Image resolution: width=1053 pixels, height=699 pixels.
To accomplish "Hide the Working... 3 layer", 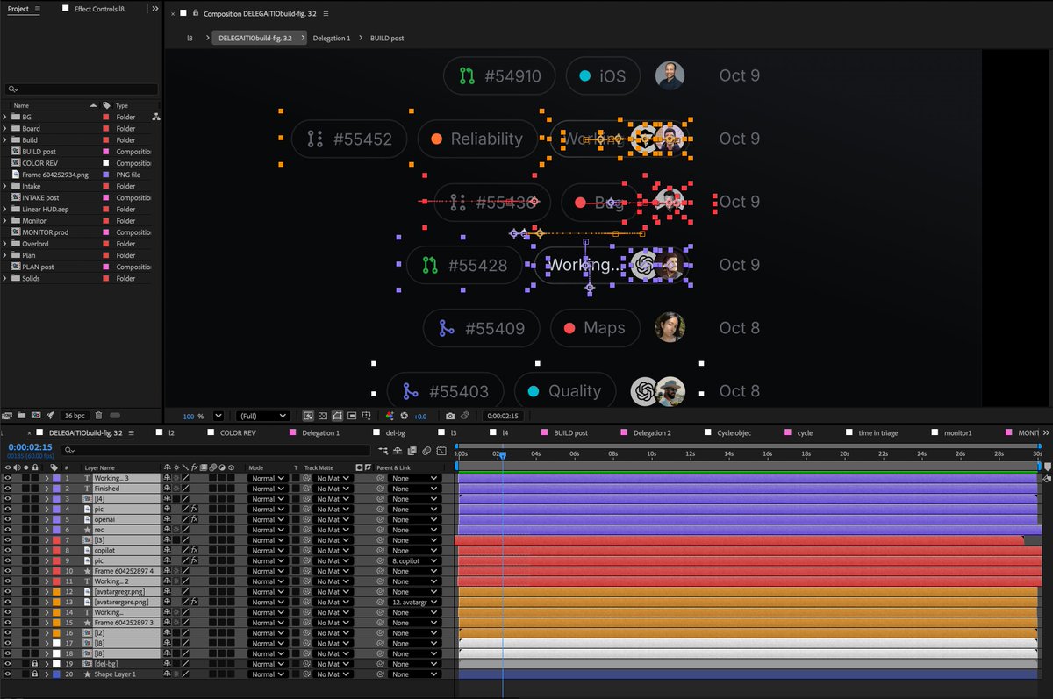I will point(7,478).
